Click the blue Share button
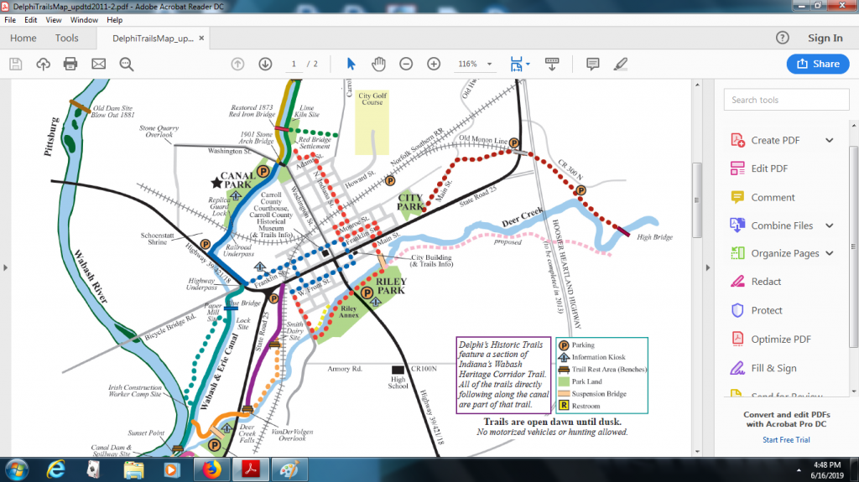This screenshot has height=482, width=859. pyautogui.click(x=817, y=64)
